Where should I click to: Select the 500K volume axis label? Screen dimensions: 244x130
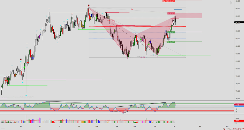pos(237,118)
